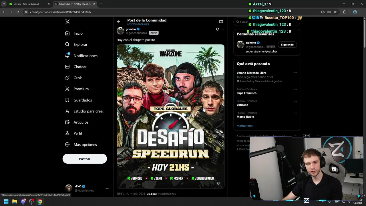Open Premium in the sidebar
Viewport: 366px width, 206px height.
pos(77,89)
